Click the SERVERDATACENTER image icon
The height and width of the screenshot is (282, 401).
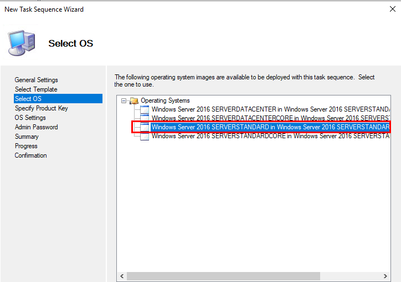click(x=145, y=109)
